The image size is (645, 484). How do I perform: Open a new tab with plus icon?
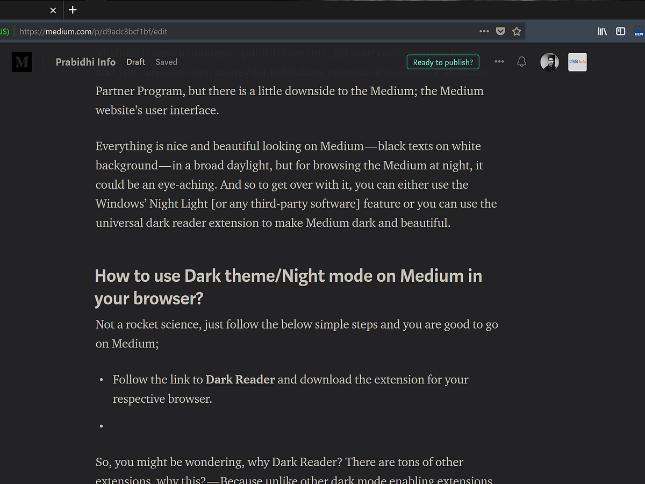pos(73,10)
